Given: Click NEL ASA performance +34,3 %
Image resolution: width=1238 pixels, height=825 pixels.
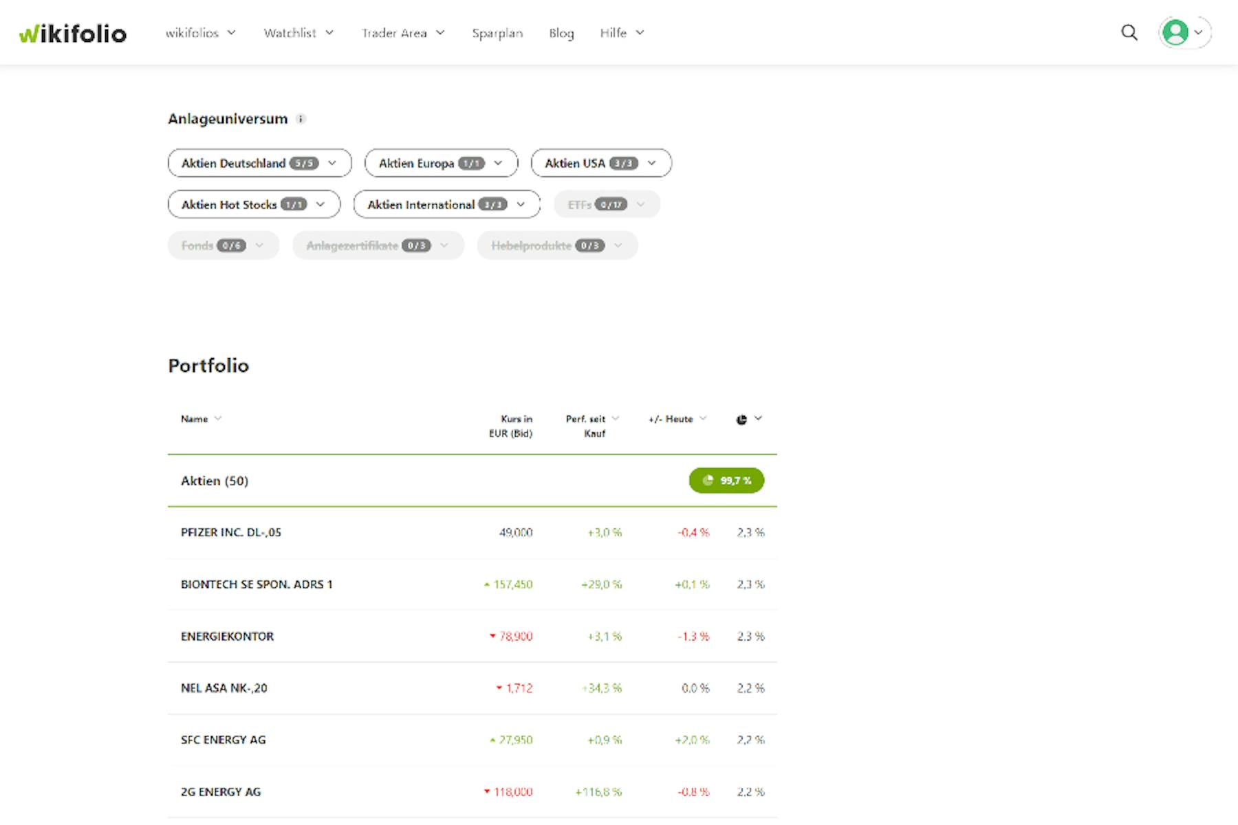Looking at the screenshot, I should tap(602, 687).
